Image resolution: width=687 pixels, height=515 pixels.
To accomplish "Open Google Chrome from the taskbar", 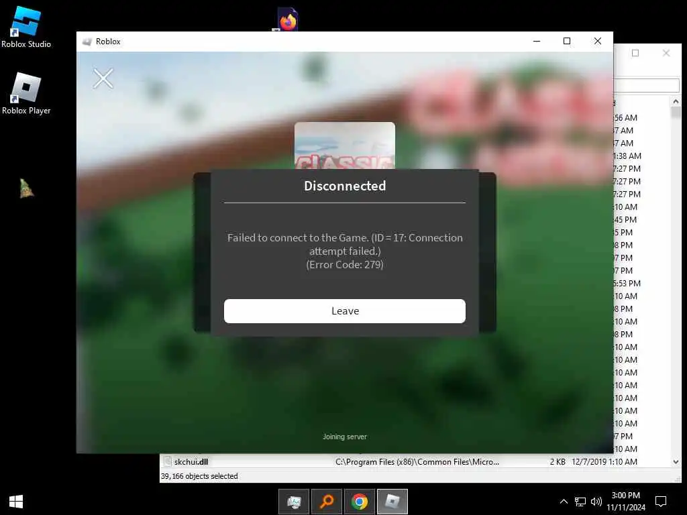I will click(360, 502).
